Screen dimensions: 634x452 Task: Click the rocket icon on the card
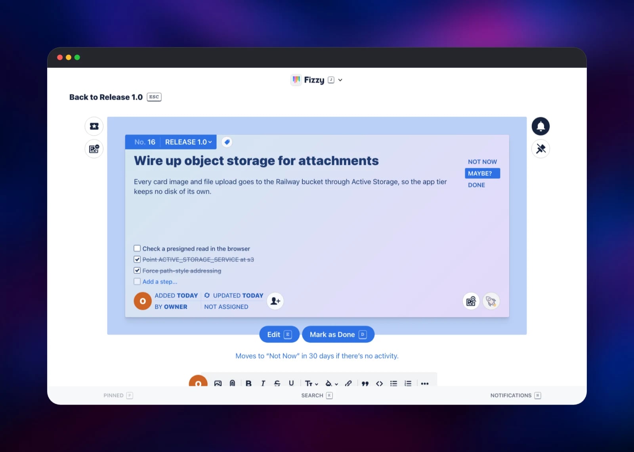pyautogui.click(x=491, y=301)
